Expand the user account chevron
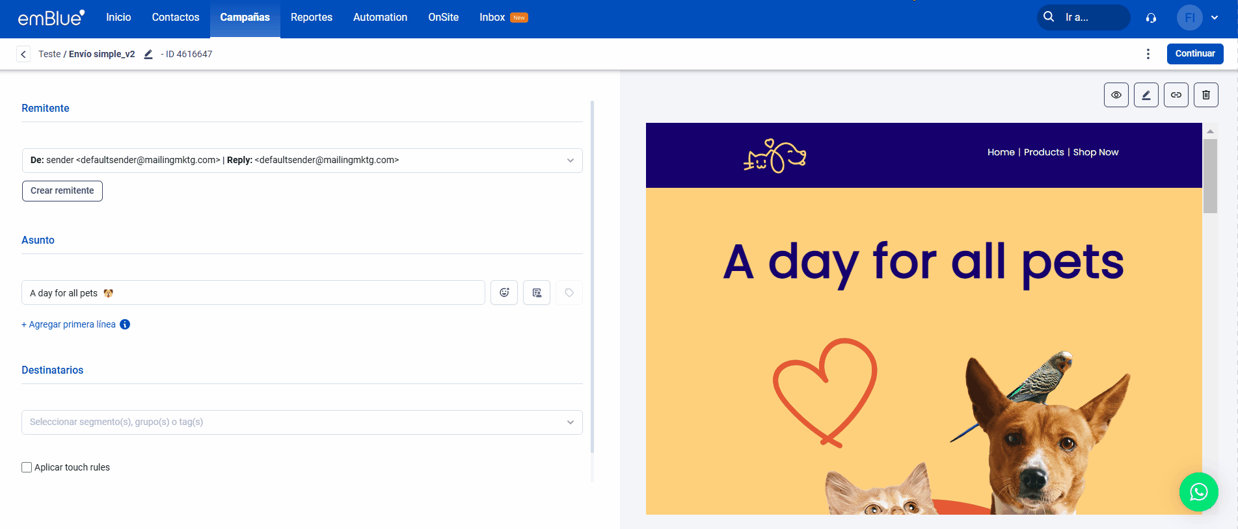Screen dimensions: 1238x529 (1215, 18)
